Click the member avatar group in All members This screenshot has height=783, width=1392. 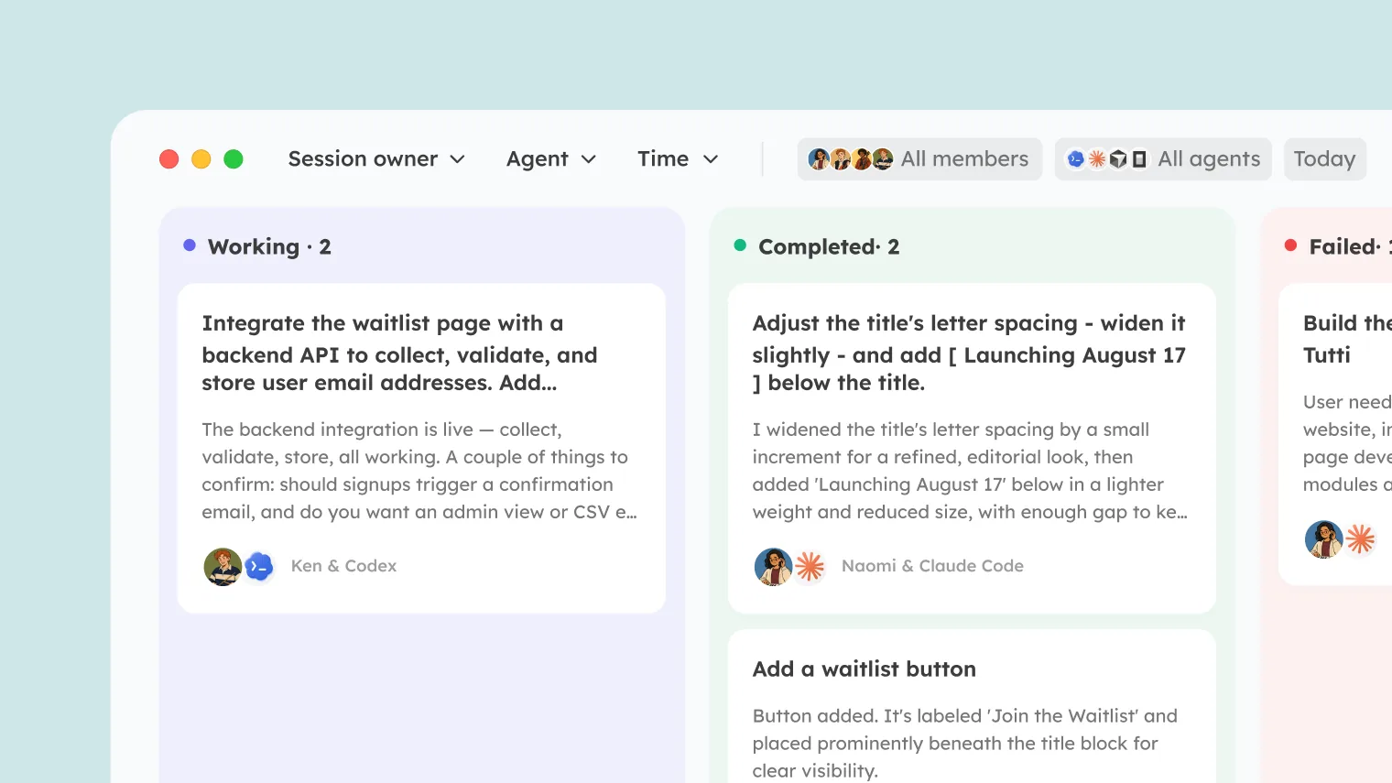[x=851, y=159]
